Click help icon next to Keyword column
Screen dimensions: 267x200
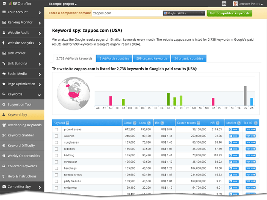[x=67, y=123]
